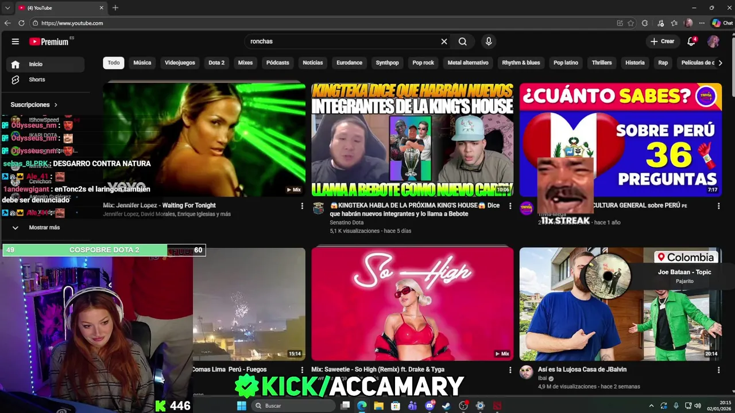Select the Rhythm & blues filter chip
Image resolution: width=735 pixels, height=413 pixels.
(521, 63)
